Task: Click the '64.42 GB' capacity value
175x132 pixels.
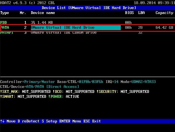Action: coord(164,28)
